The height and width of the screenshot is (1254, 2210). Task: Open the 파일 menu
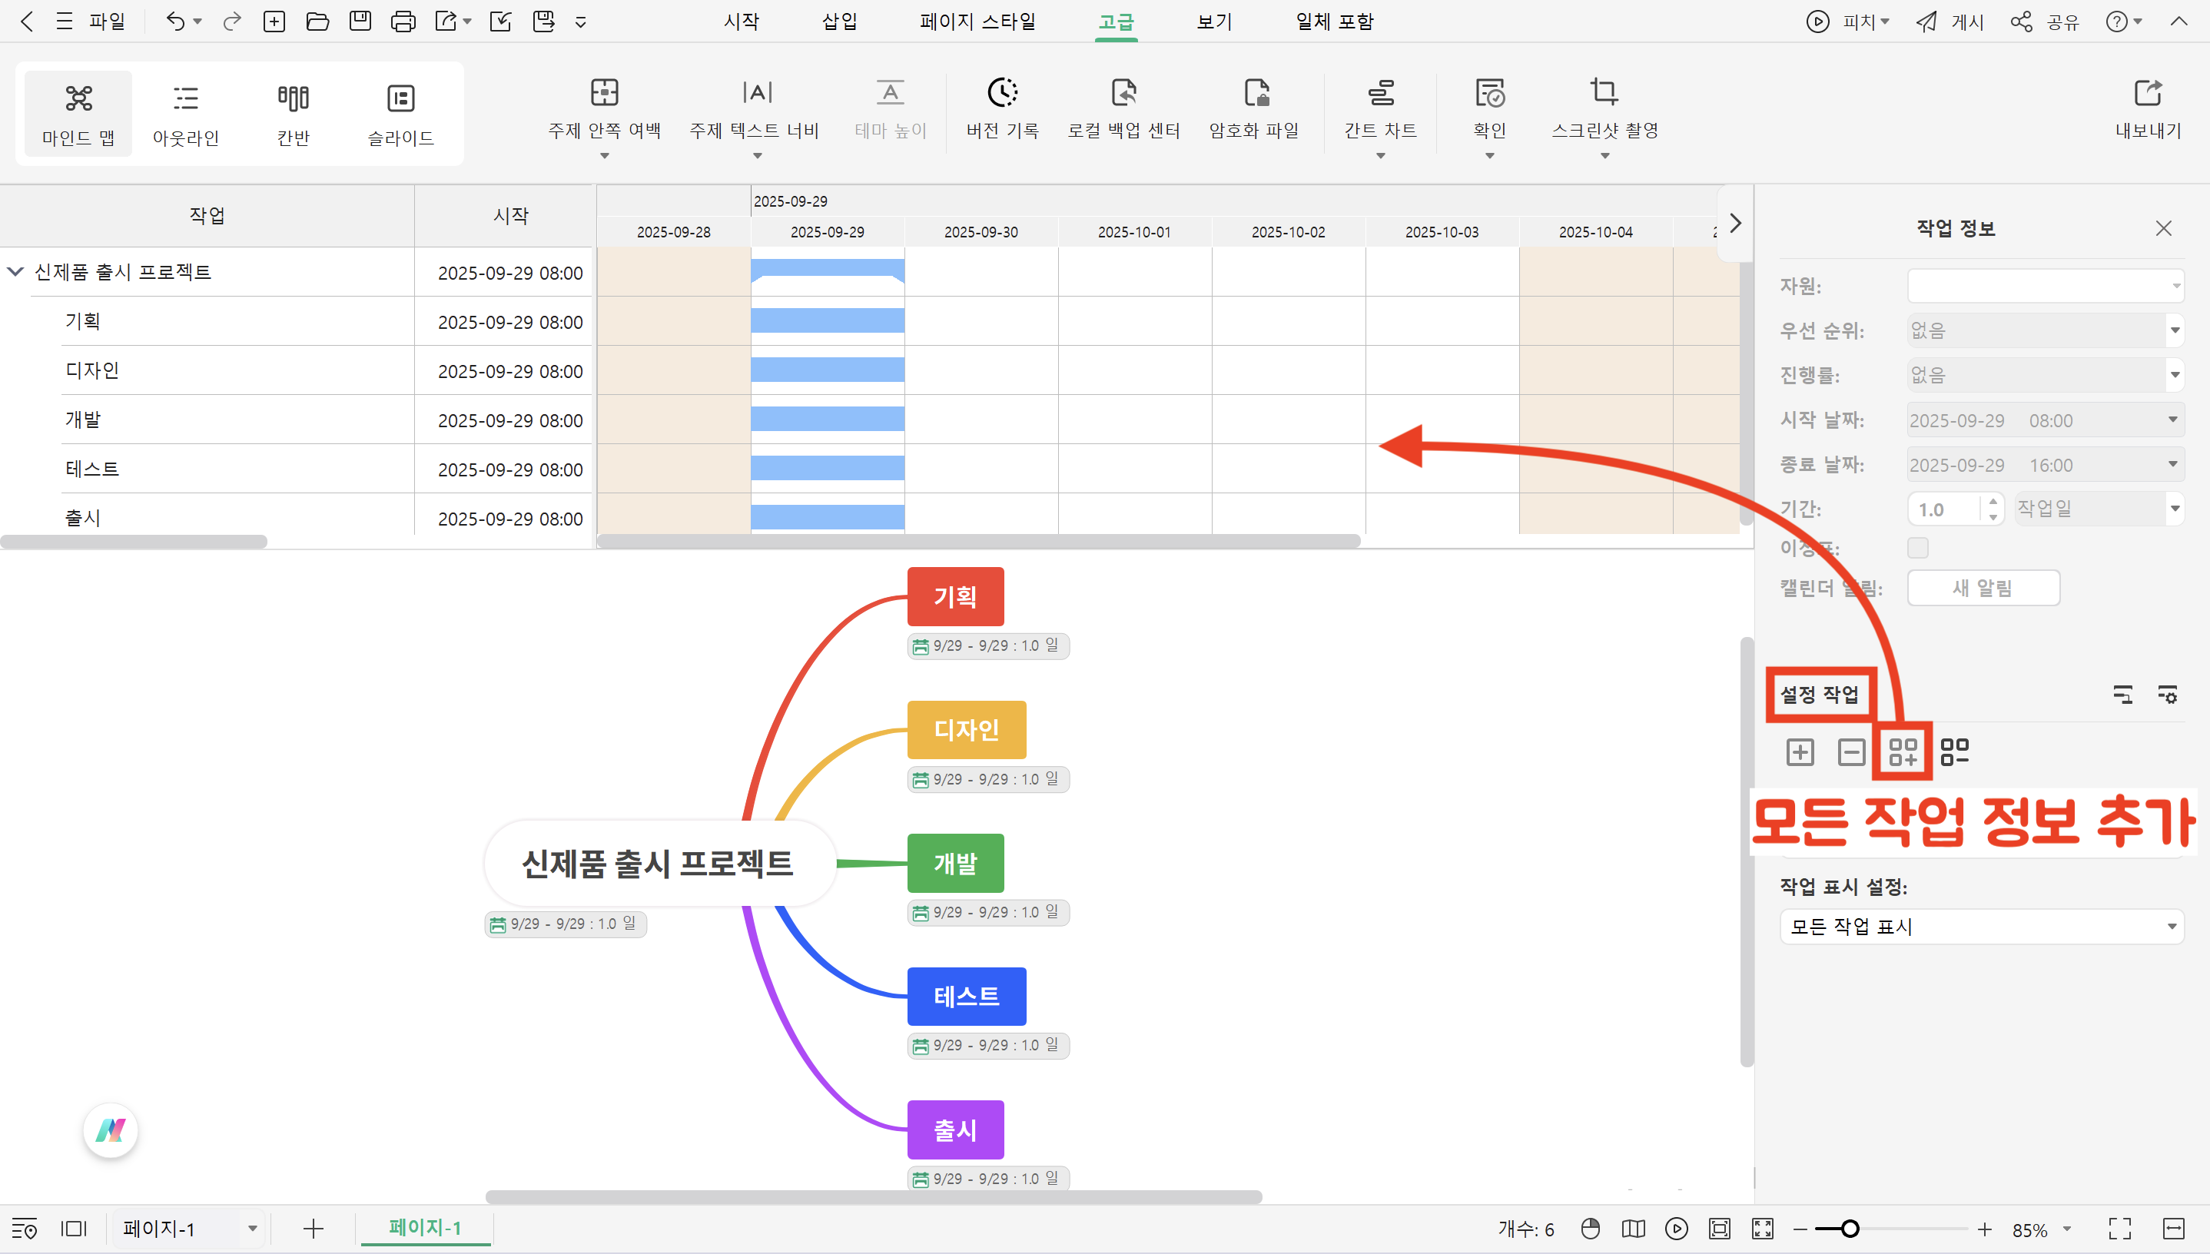[x=107, y=22]
